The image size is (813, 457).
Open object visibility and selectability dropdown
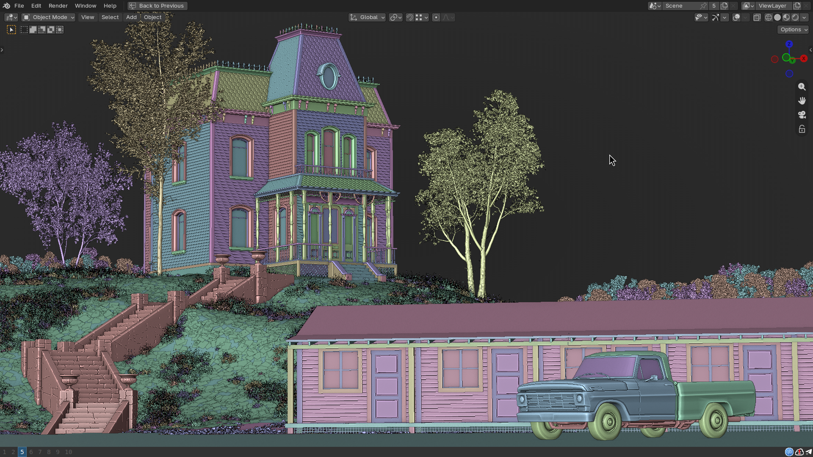pyautogui.click(x=701, y=17)
